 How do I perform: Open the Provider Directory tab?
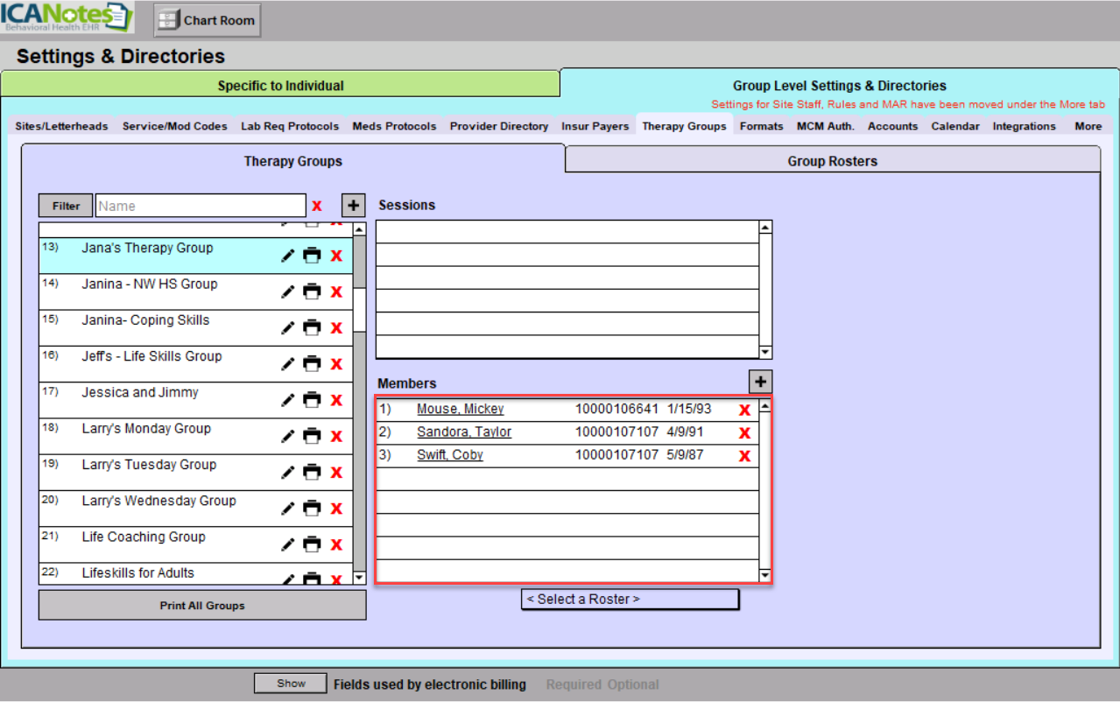pos(498,126)
